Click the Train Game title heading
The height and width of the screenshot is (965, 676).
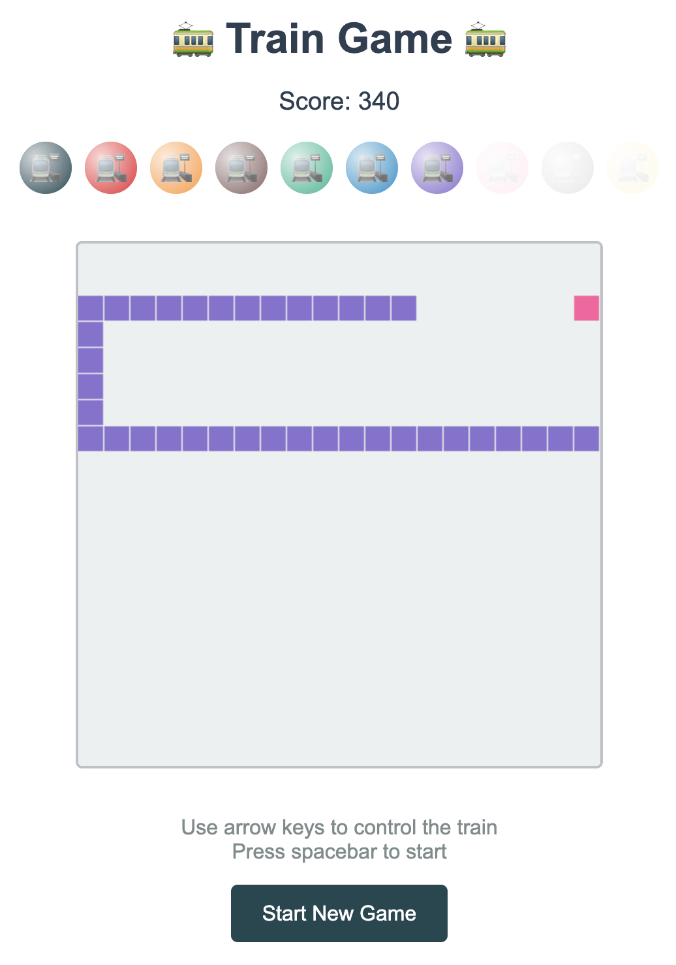click(x=339, y=39)
